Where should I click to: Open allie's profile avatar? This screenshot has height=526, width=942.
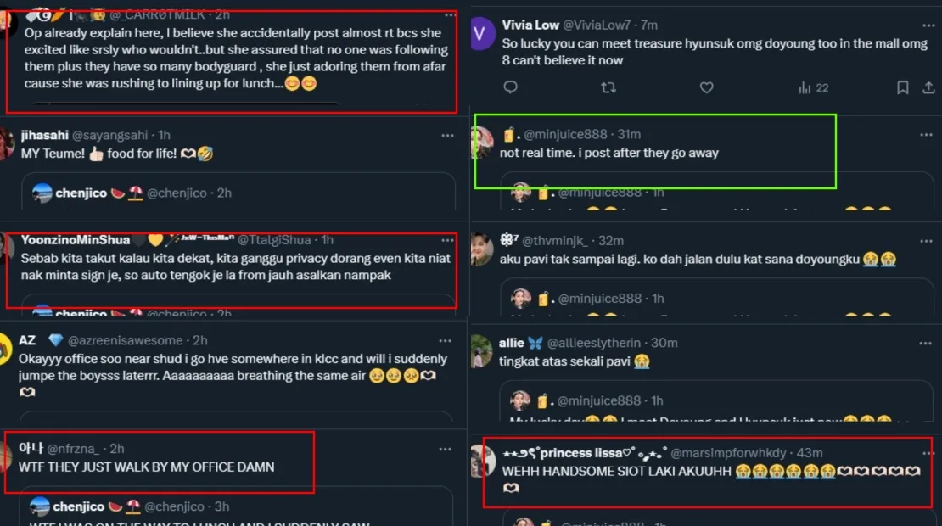[x=482, y=350]
